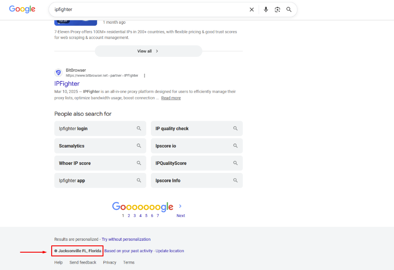
Task: Go to results page 5
Action: pyautogui.click(x=146, y=216)
